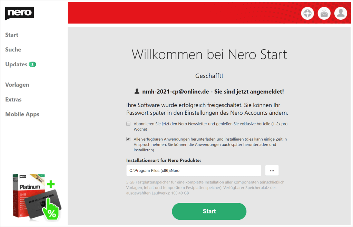Click the Nero logo

click(x=20, y=13)
